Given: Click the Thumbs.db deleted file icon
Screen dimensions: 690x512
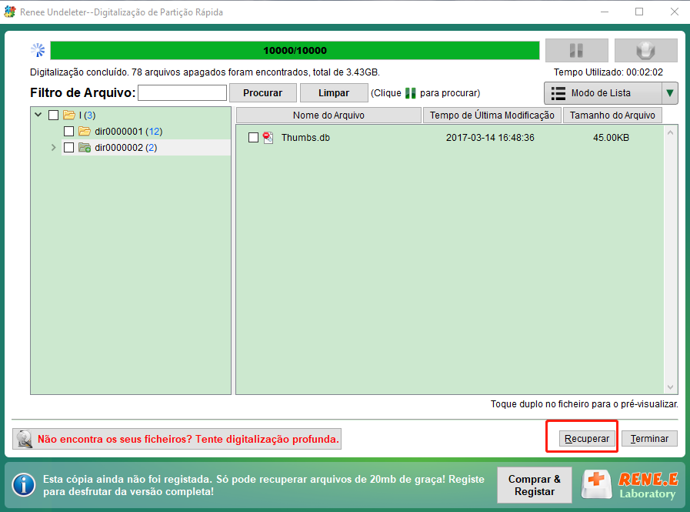Looking at the screenshot, I should (x=268, y=138).
